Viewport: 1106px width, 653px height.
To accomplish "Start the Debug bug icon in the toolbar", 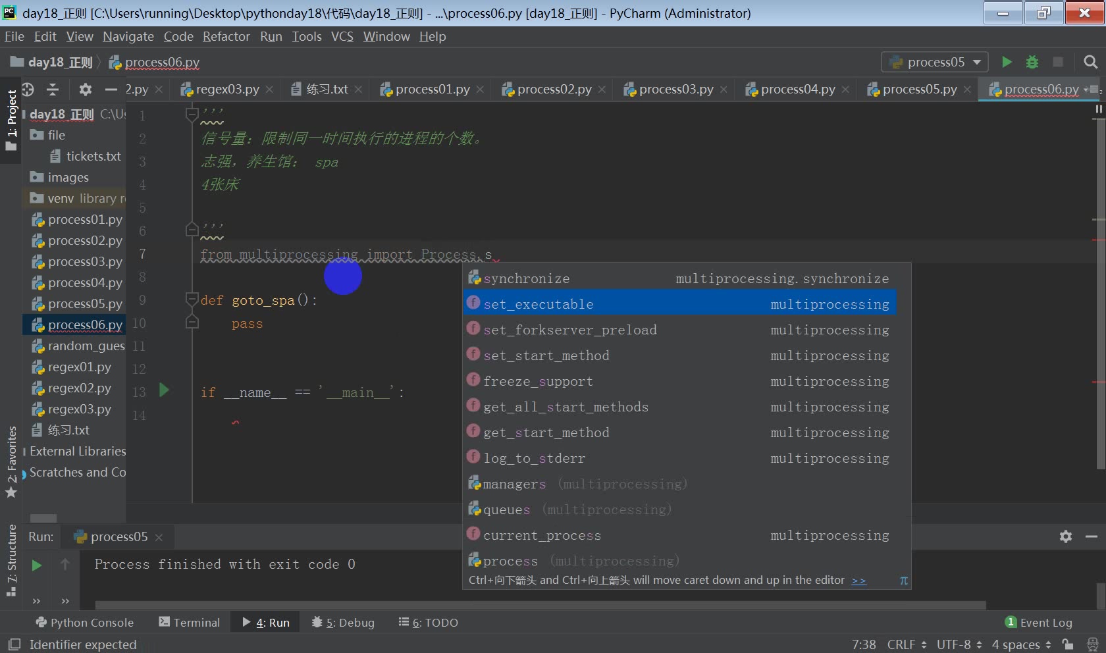I will point(1032,62).
